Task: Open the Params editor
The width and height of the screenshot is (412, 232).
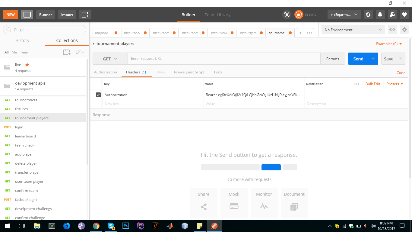Action: (x=333, y=59)
